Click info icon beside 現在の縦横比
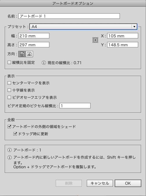Screen dimensions: 146x196 [x=44, y=63]
